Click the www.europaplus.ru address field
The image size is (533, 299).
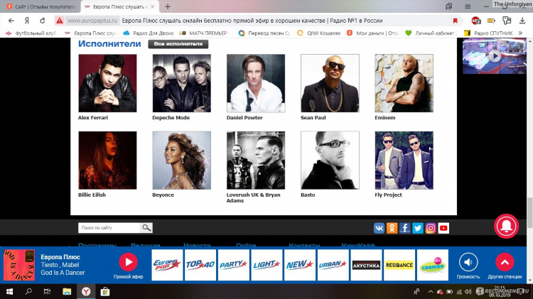point(92,21)
